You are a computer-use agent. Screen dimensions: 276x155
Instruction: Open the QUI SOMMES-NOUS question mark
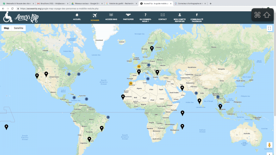[x=145, y=15]
